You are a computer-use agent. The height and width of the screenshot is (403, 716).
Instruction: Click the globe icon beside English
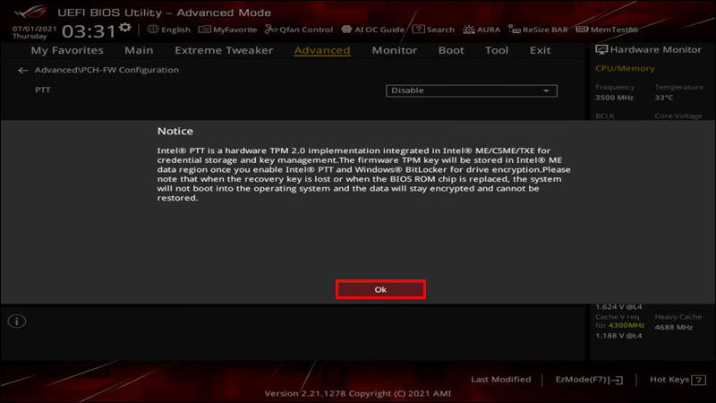pyautogui.click(x=153, y=30)
